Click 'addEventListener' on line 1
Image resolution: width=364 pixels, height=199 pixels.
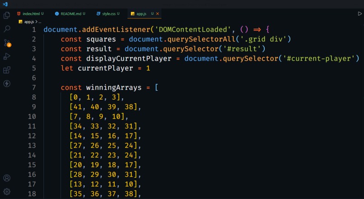(x=117, y=29)
